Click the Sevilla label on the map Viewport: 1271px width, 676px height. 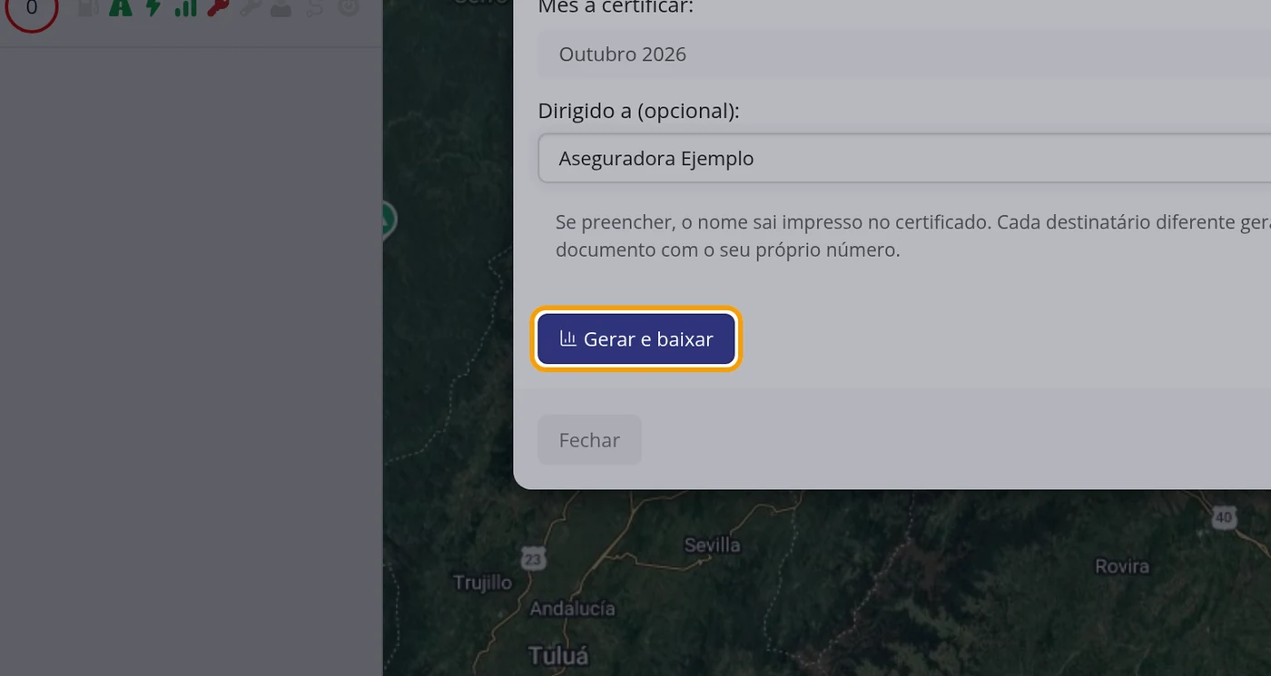pyautogui.click(x=712, y=545)
